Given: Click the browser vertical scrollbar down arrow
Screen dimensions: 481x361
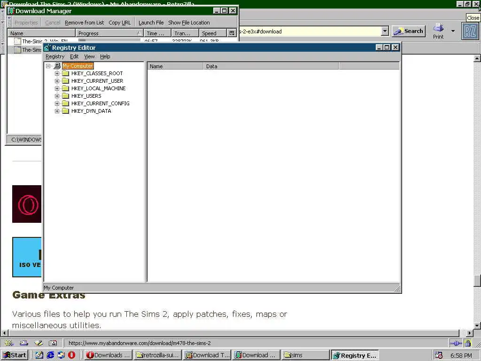Looking at the screenshot, I should [477, 326].
